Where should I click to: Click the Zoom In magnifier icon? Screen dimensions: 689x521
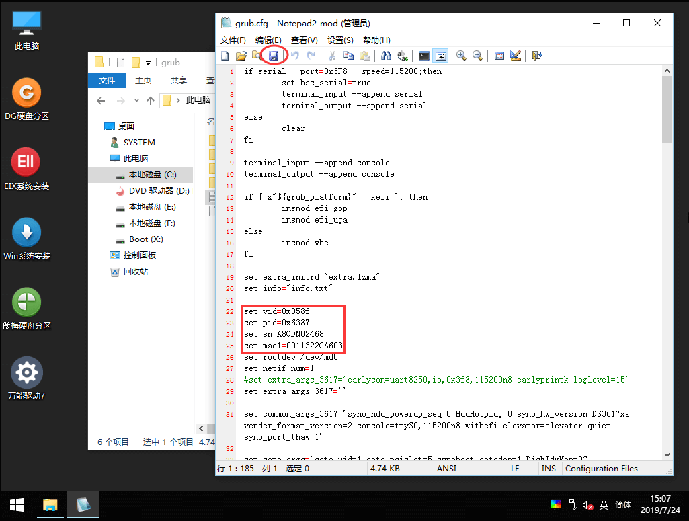click(461, 56)
